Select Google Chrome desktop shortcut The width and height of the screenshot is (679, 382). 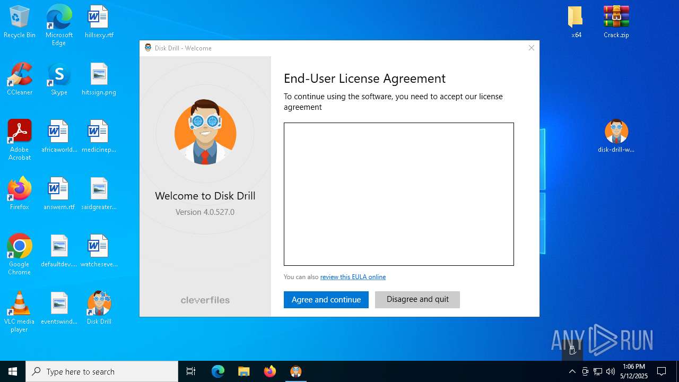click(x=19, y=255)
